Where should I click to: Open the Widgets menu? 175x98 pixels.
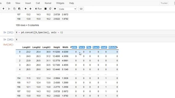[60, 3]
